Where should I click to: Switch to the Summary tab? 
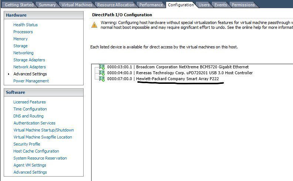click(47, 5)
